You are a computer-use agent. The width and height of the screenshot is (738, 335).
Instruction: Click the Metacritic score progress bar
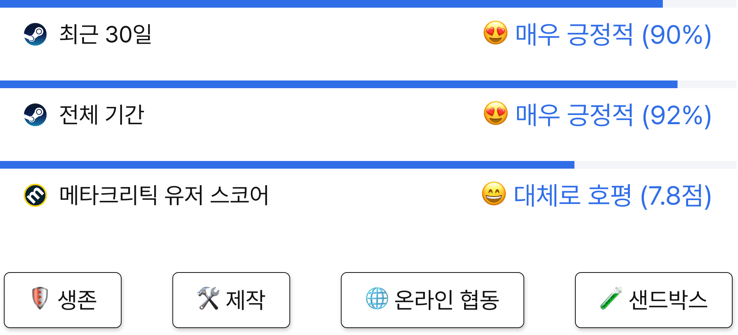[368, 165]
